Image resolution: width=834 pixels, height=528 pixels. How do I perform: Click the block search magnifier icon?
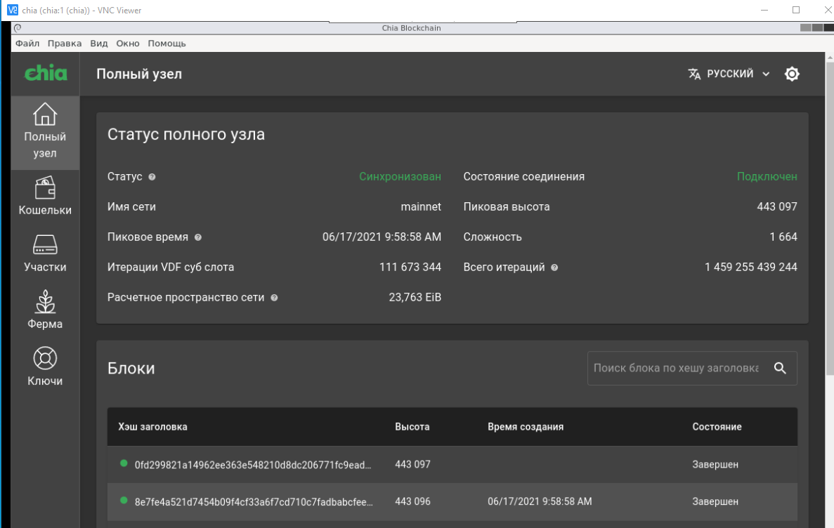point(780,368)
